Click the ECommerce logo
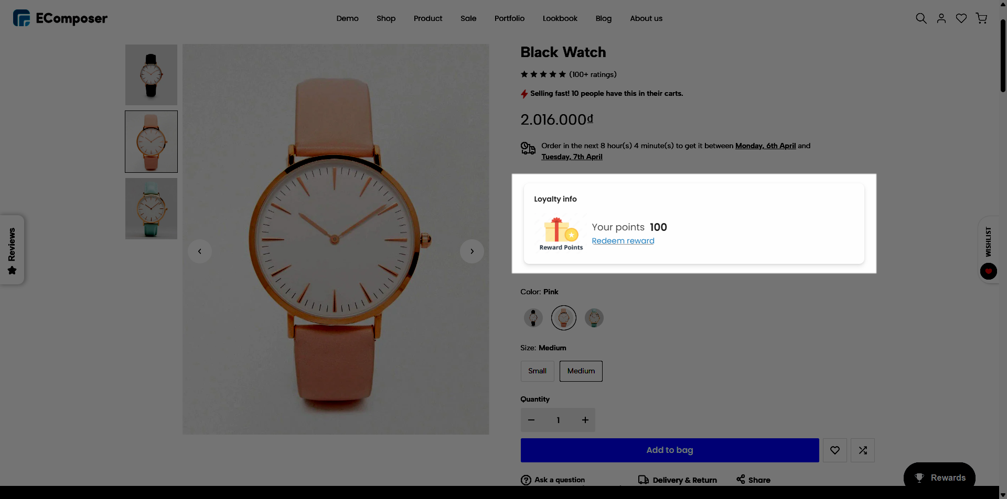 pyautogui.click(x=60, y=18)
